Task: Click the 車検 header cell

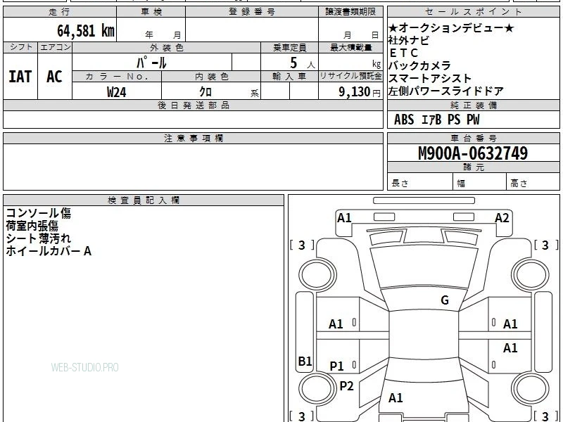Action: tap(151, 12)
